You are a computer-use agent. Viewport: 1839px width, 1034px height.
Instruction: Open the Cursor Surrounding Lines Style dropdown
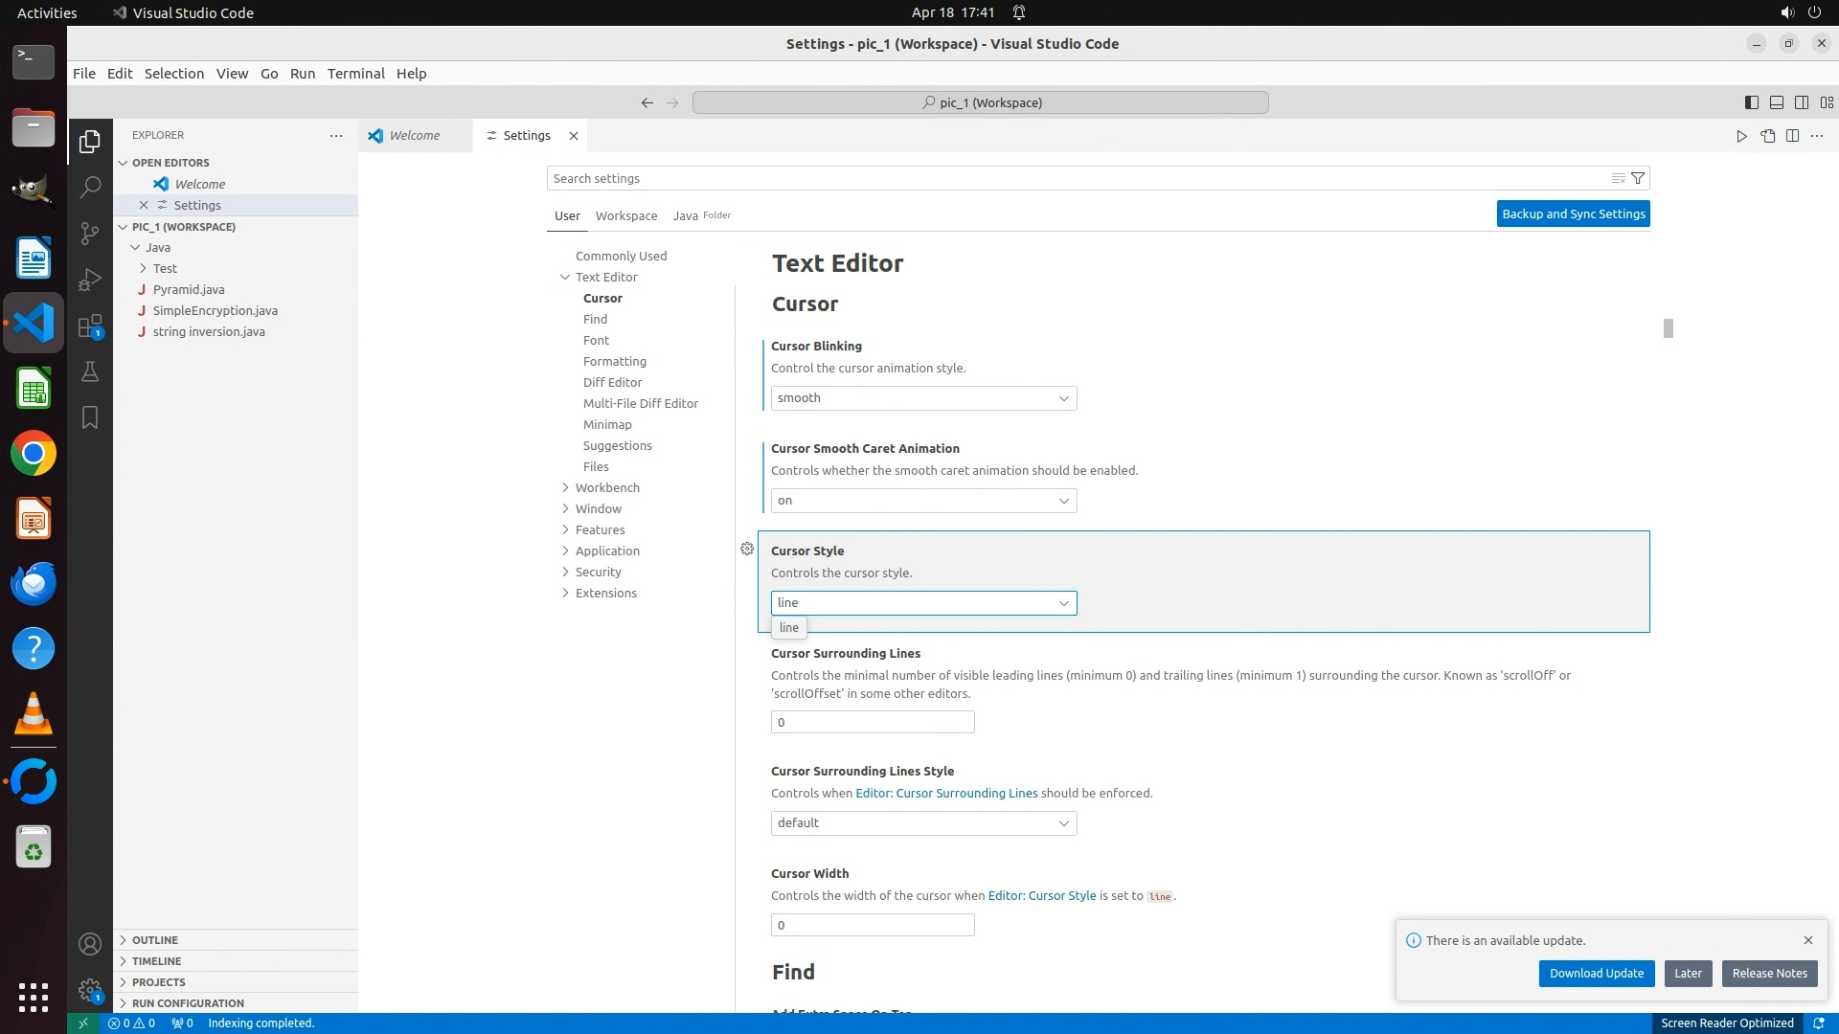click(923, 823)
